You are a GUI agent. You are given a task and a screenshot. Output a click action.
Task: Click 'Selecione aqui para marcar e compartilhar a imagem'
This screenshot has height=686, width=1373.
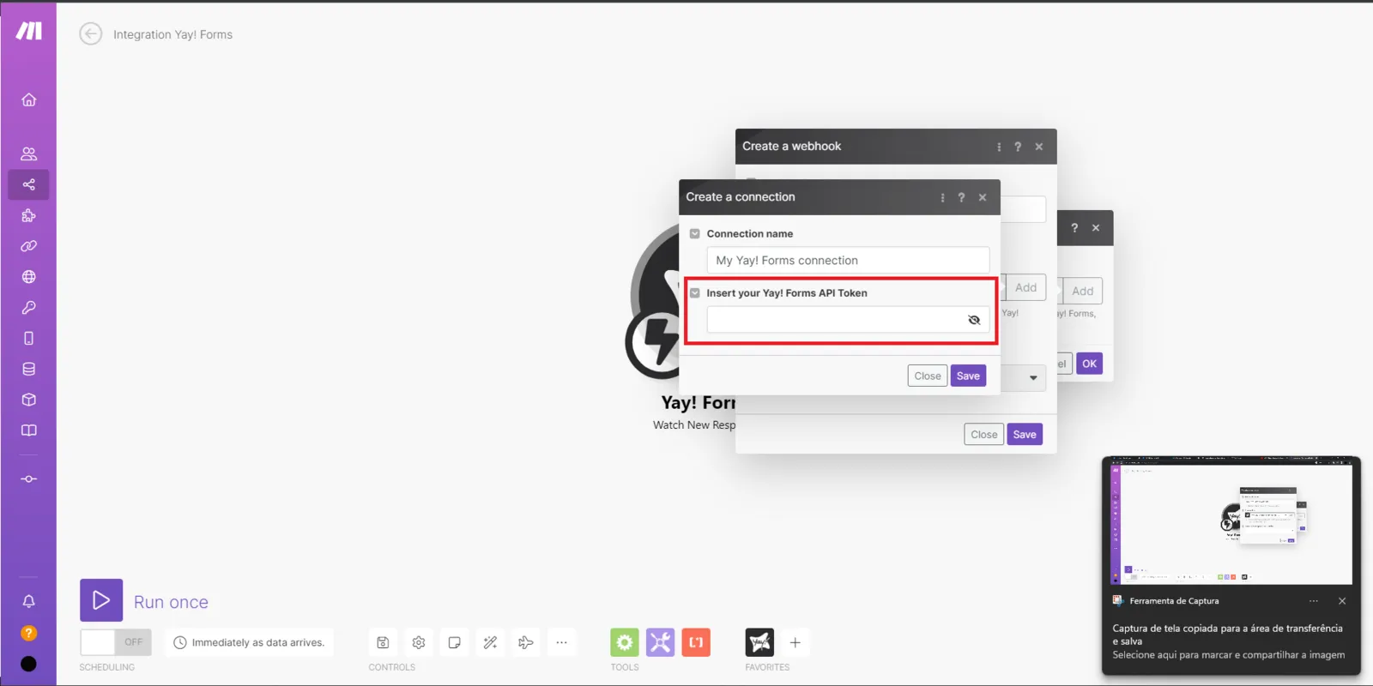1229,655
